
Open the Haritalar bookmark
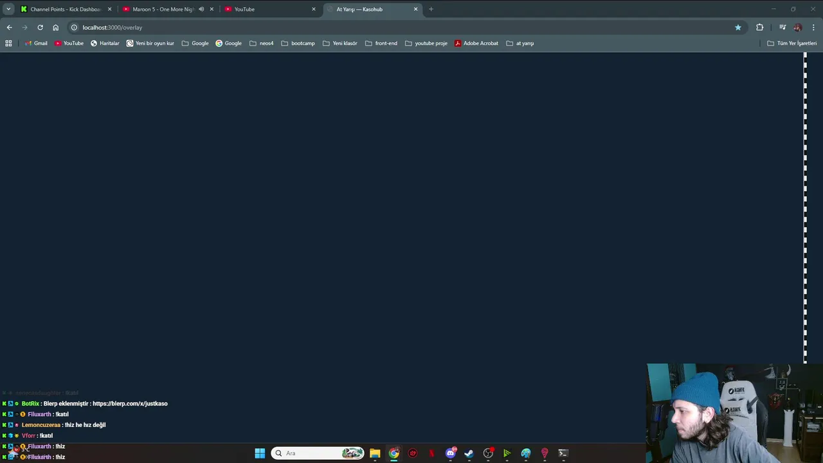coord(105,43)
